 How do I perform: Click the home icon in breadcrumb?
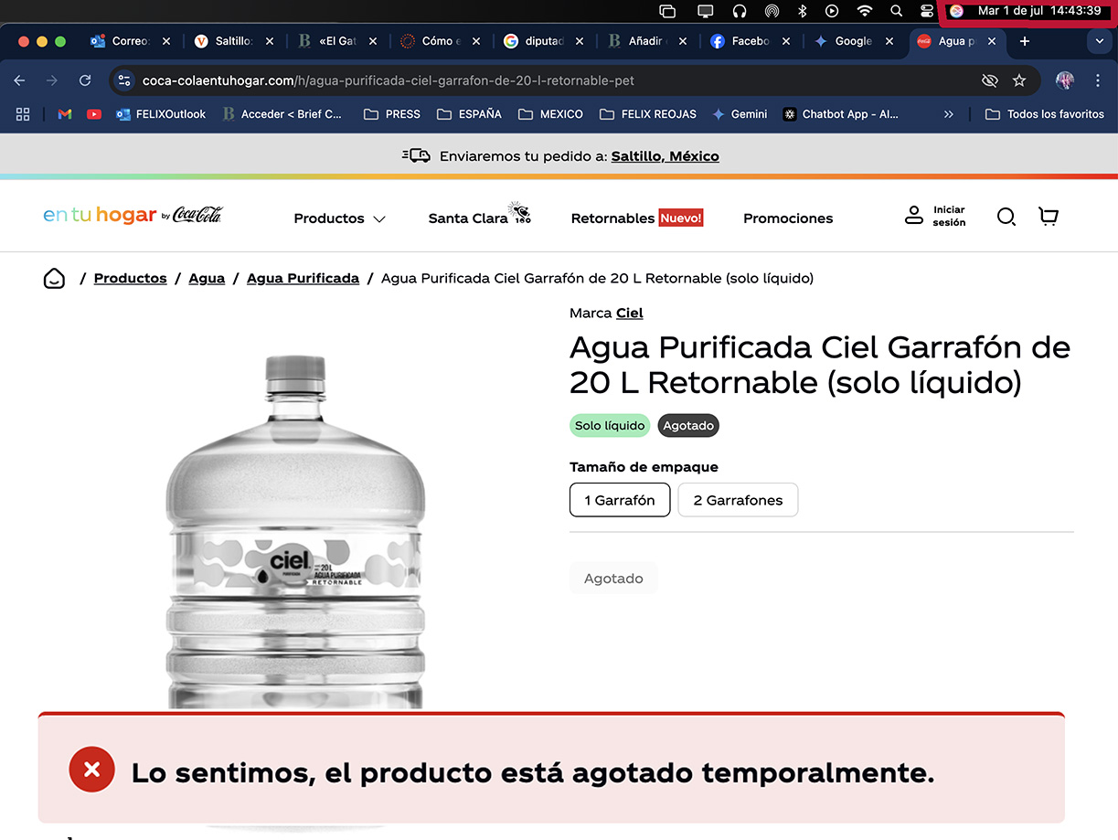tap(55, 279)
